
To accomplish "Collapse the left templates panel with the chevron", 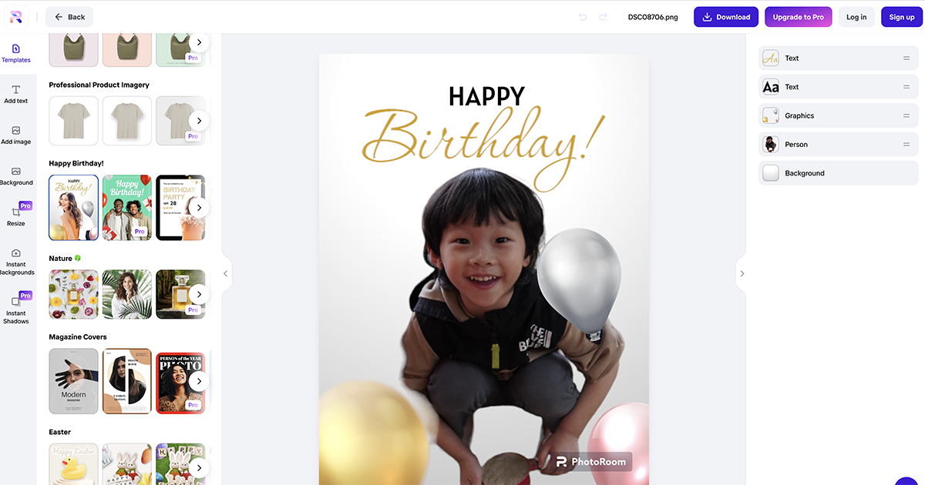I will point(226,273).
